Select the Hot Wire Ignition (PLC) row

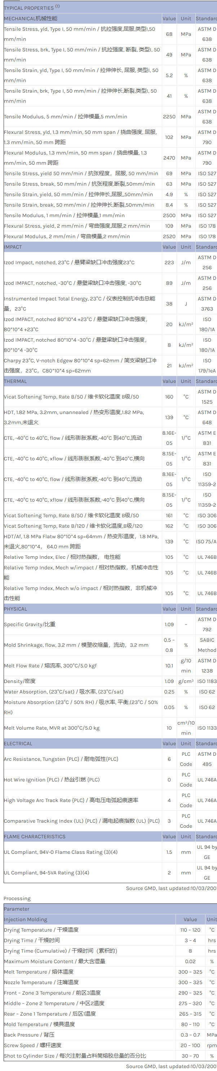tap(52, 780)
